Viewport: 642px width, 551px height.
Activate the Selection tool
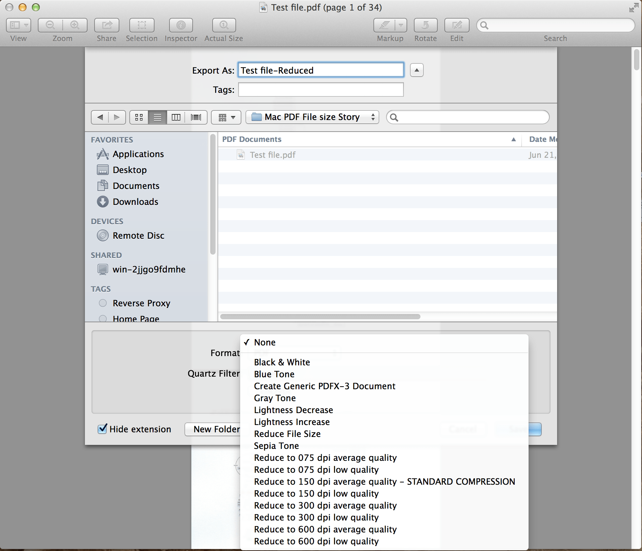click(142, 25)
